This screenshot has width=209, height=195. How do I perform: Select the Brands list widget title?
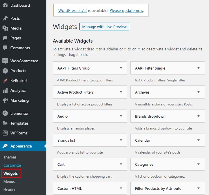[66, 141]
